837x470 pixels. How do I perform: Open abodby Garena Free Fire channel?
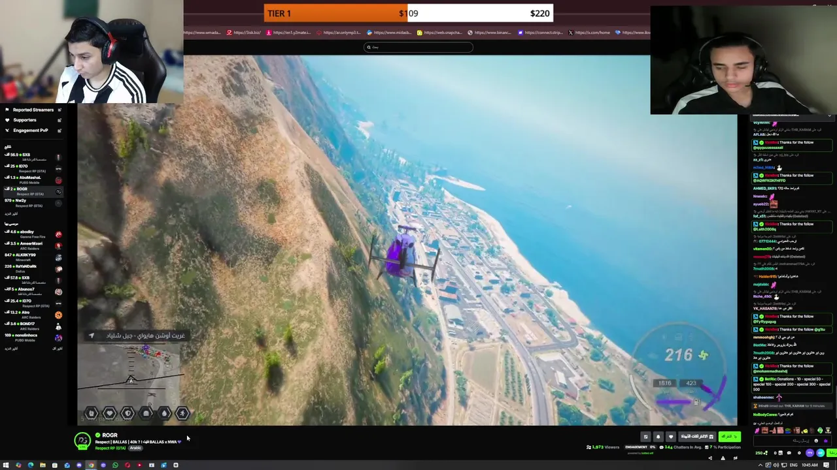click(x=33, y=234)
